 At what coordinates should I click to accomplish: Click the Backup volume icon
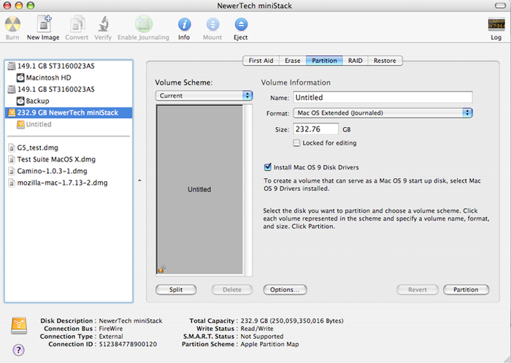(20, 101)
